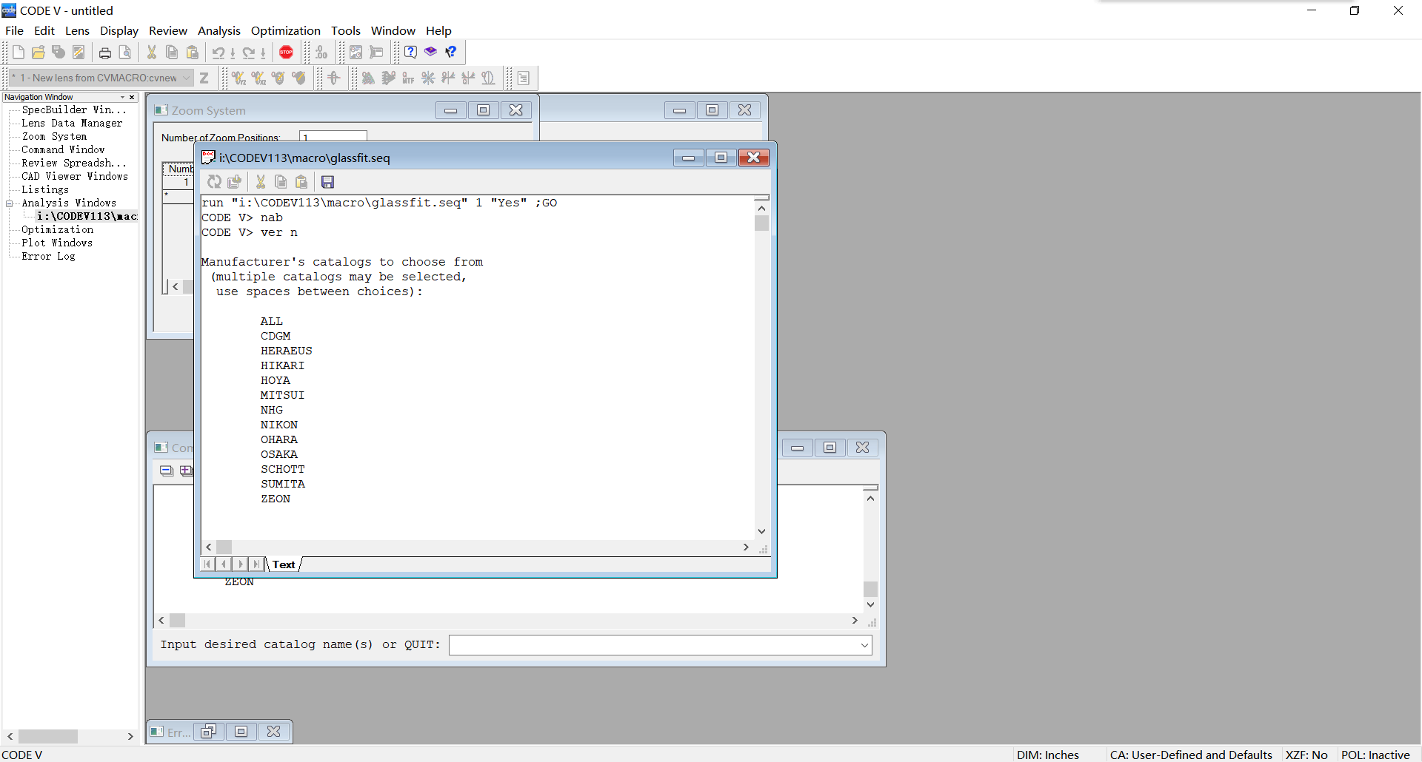
Task: Click OHARA in the catalog list
Action: click(278, 439)
